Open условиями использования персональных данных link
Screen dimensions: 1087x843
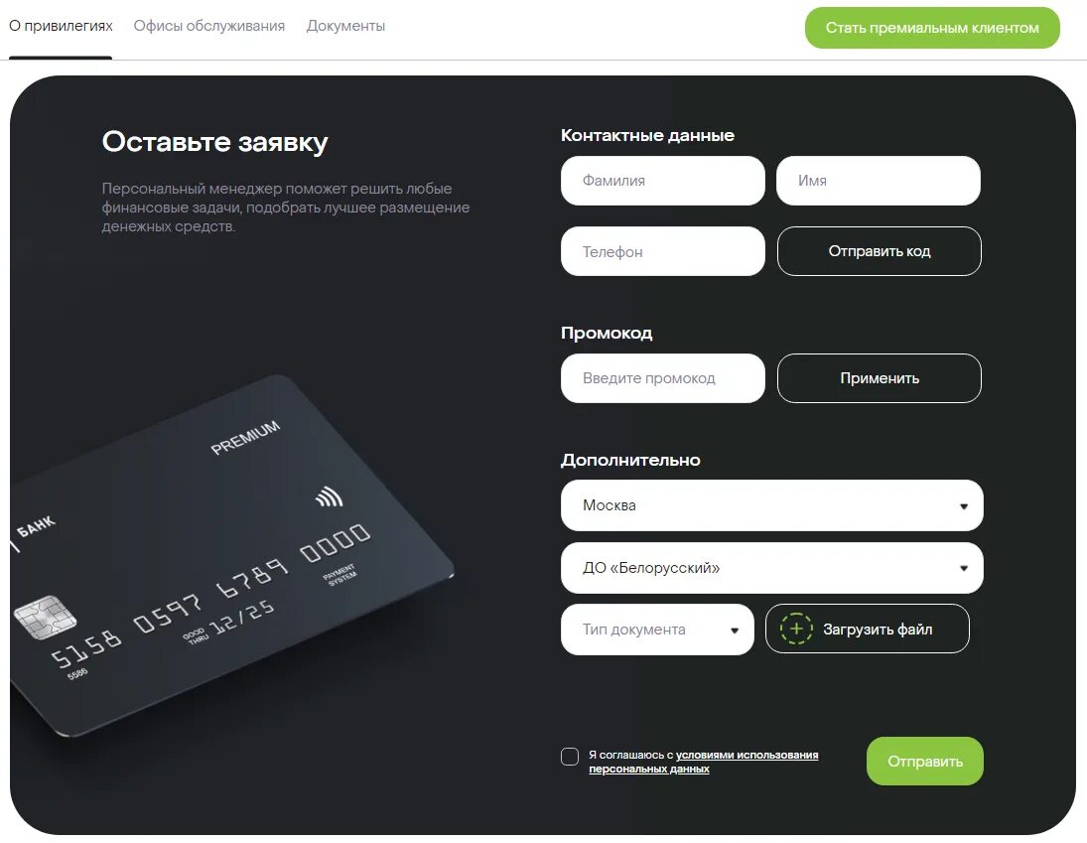pos(704,762)
